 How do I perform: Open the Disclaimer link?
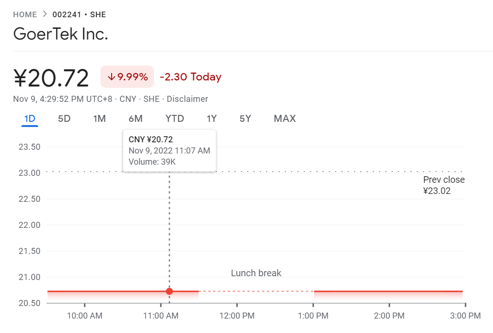pos(187,99)
